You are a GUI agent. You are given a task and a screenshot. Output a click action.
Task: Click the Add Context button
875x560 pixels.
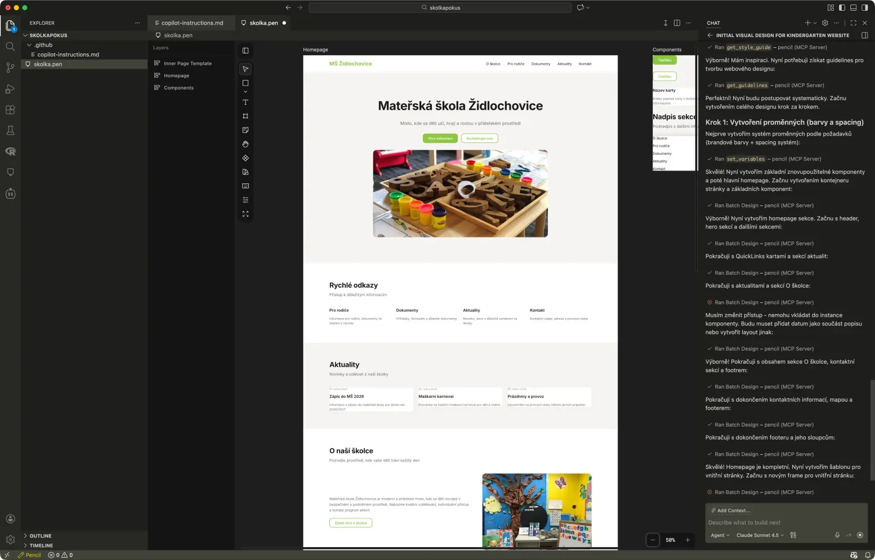[730, 510]
